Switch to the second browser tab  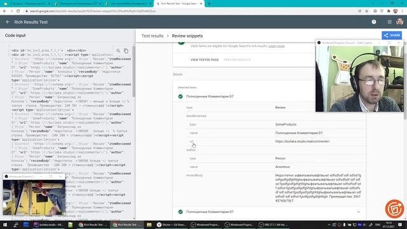tap(78, 4)
